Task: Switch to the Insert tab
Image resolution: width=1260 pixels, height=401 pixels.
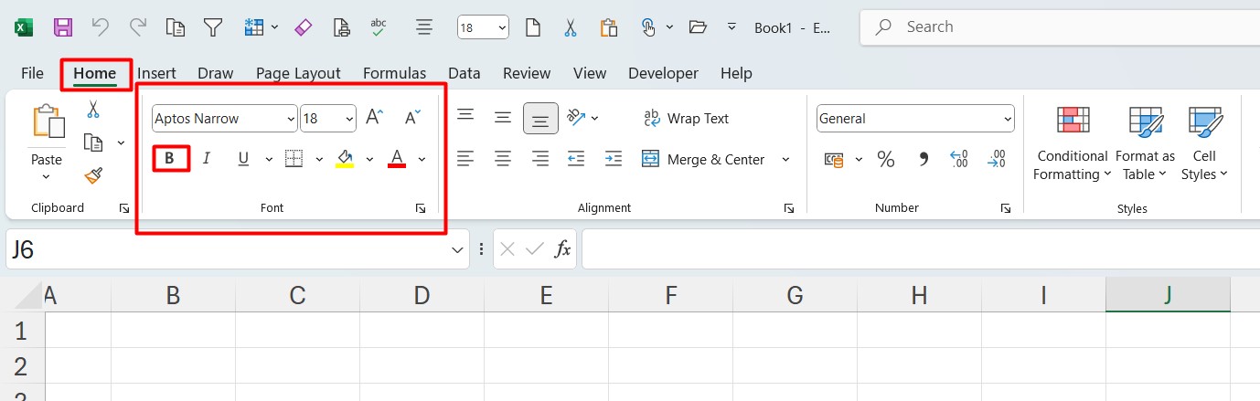Action: click(156, 73)
